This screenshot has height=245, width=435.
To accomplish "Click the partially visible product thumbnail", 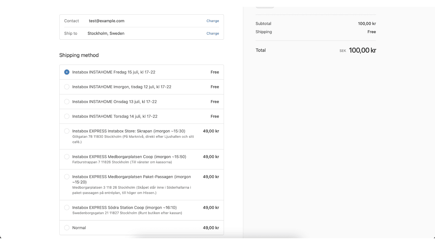I will tap(265, 4).
